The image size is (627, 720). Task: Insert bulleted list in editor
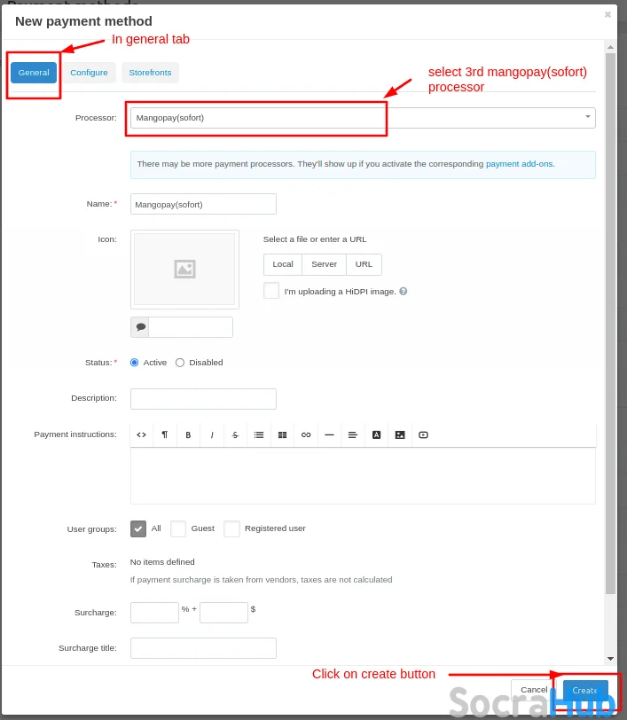coord(259,434)
